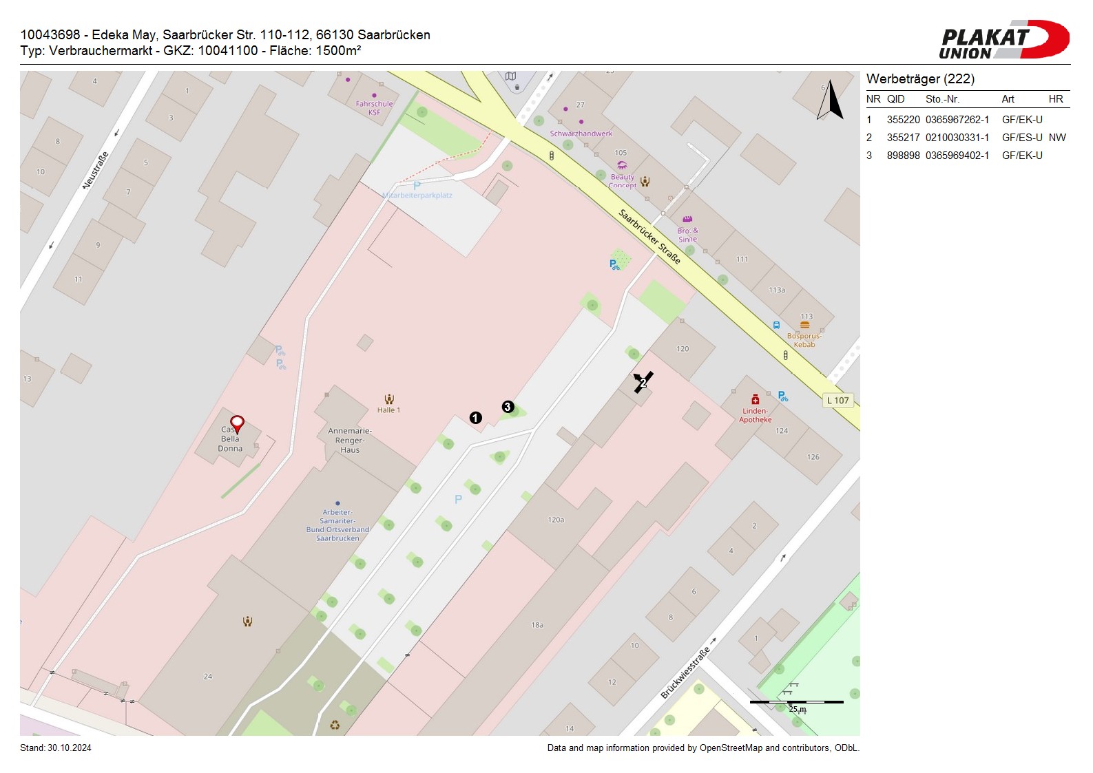Click the Linden-Apotheke pharmacy icon
The height and width of the screenshot is (773, 1093).
pyautogui.click(x=756, y=400)
